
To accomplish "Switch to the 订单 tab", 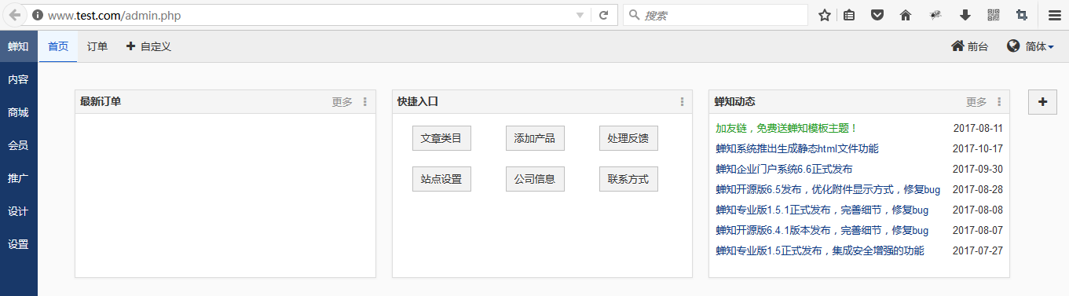I will [x=97, y=46].
